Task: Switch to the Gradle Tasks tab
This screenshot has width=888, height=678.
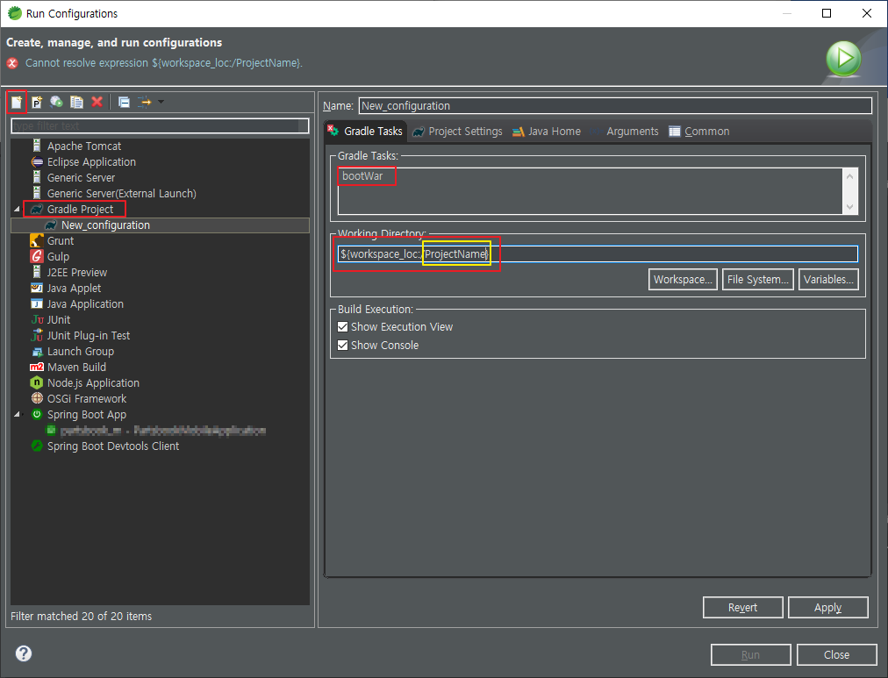Action: click(365, 132)
